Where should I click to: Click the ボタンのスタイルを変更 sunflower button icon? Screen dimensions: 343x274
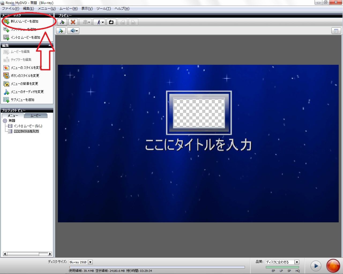(x=6, y=76)
